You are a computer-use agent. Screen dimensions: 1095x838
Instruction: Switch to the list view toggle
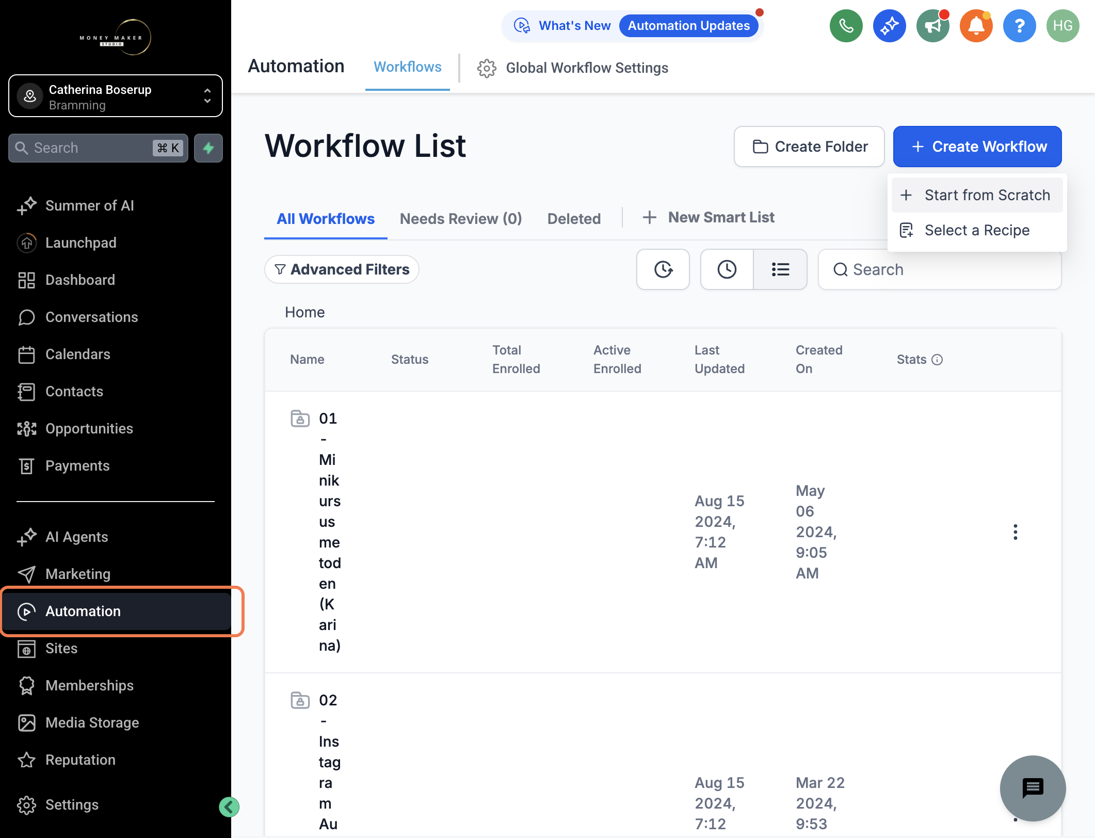780,269
